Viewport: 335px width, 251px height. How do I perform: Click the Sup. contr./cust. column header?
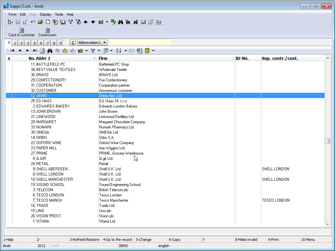[x=293, y=58]
